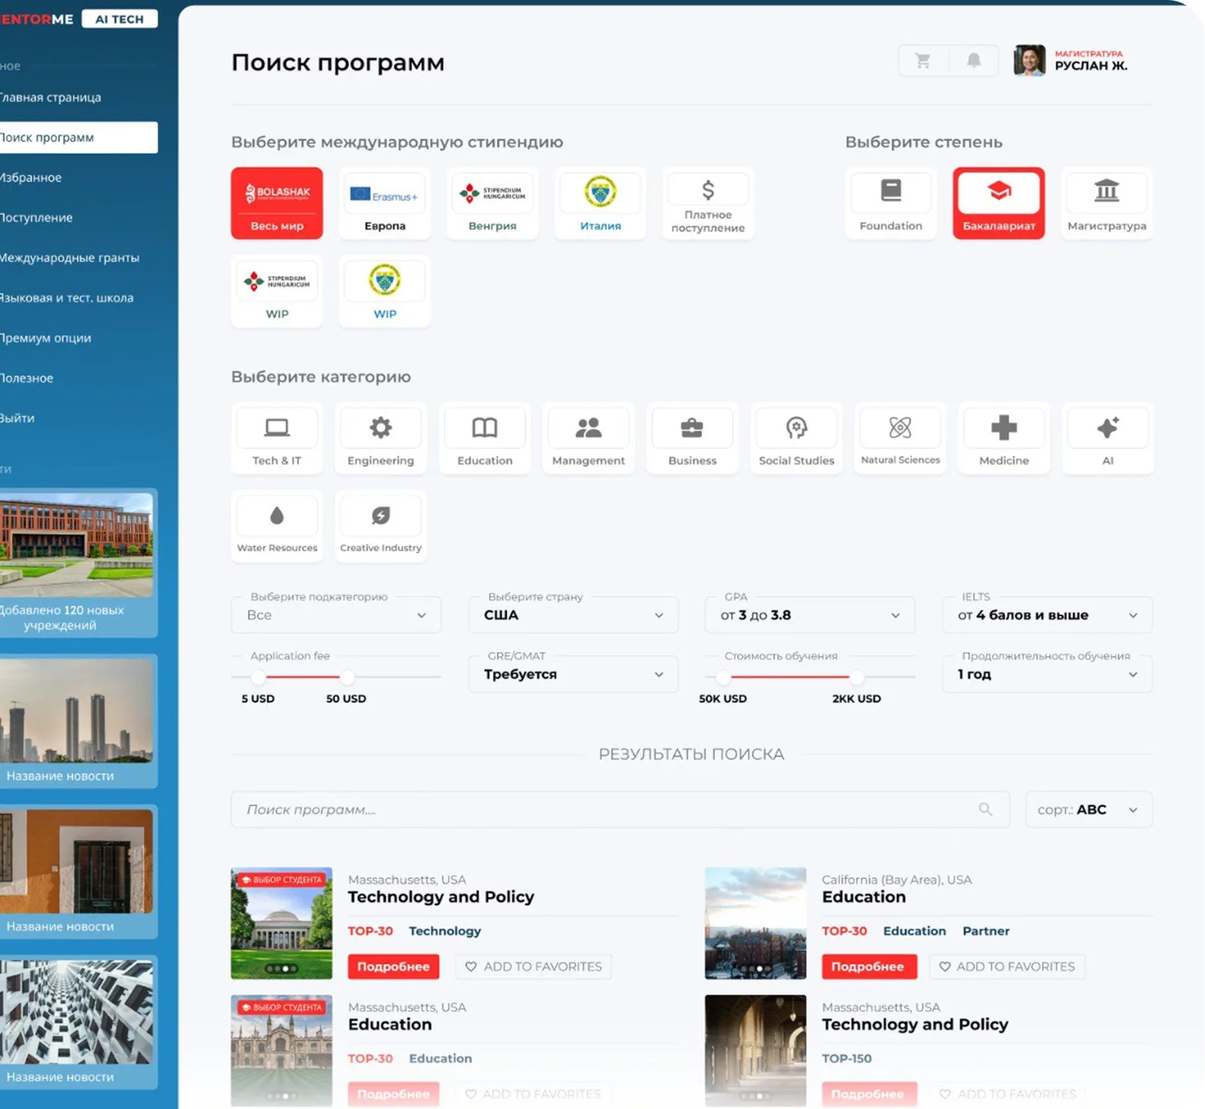Image resolution: width=1205 pixels, height=1109 pixels.
Task: Choose the Foundation degree option
Action: click(891, 203)
